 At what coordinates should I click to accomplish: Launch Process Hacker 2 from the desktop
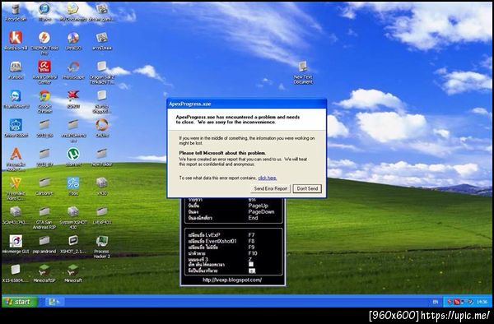coord(101,247)
